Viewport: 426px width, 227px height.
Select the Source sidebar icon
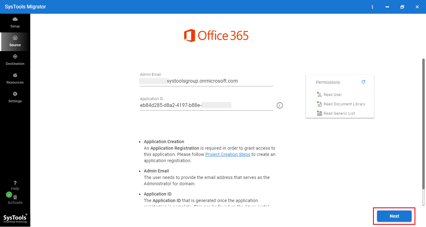point(15,38)
